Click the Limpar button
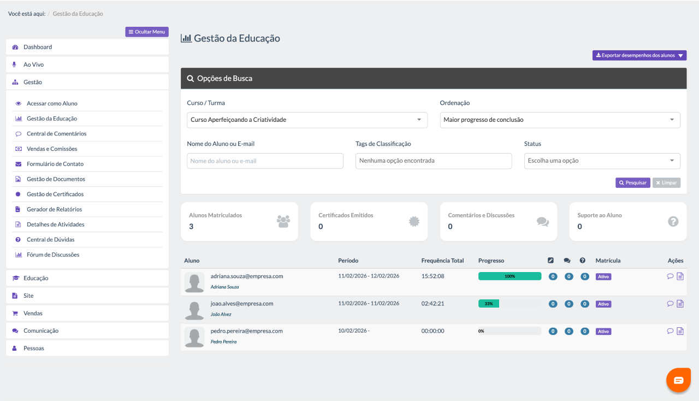Screen dimensions: 699x401 [x=666, y=182]
